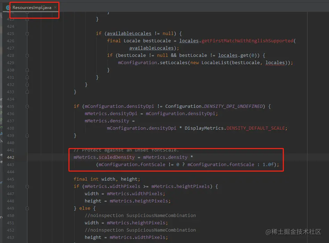The image size is (329, 243).
Task: Click line number 424 in the gutter
Action: click(10, 26)
